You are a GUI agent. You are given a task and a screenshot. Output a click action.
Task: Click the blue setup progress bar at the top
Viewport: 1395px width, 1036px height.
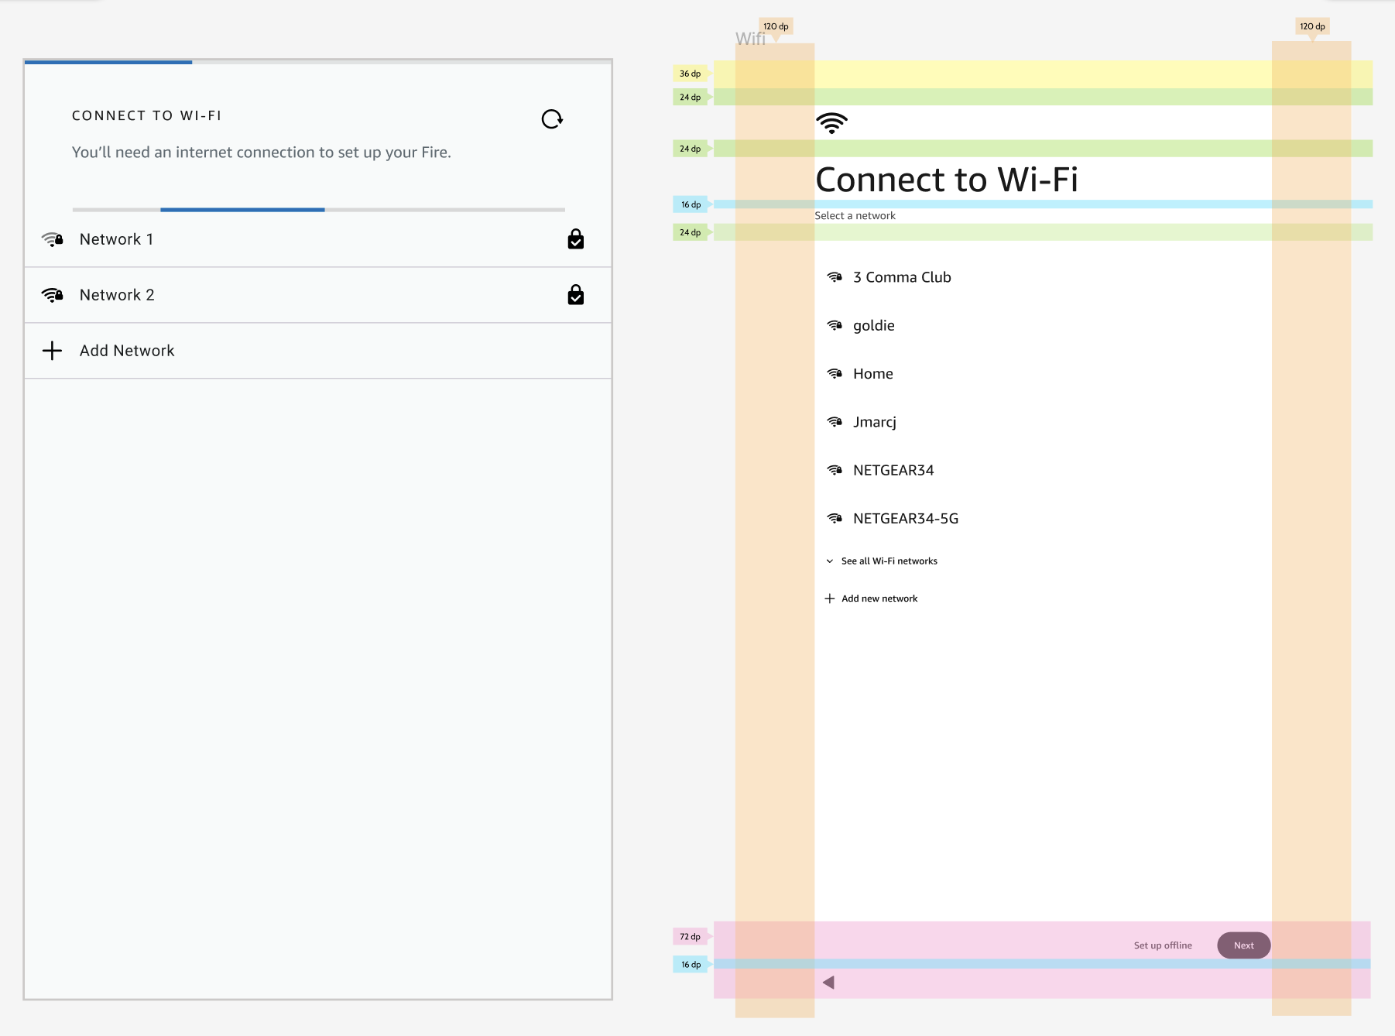click(108, 62)
